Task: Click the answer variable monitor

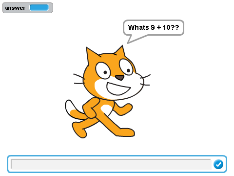Action: tap(28, 8)
